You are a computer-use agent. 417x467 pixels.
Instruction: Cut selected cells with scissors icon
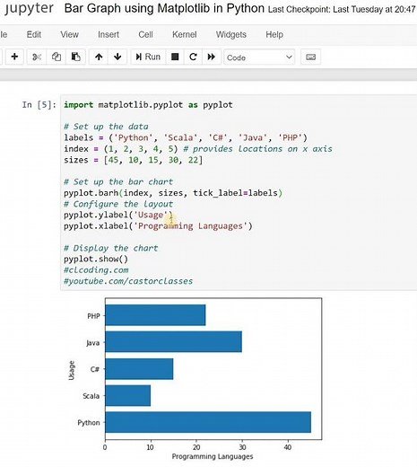(x=37, y=57)
